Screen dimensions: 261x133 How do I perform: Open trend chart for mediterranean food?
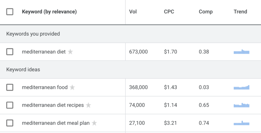coord(242,87)
